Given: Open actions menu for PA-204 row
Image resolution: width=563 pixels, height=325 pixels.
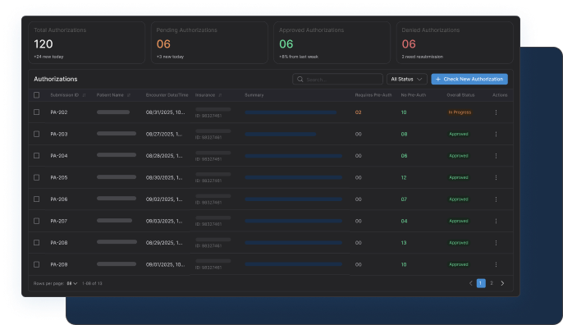Looking at the screenshot, I should click(x=496, y=156).
